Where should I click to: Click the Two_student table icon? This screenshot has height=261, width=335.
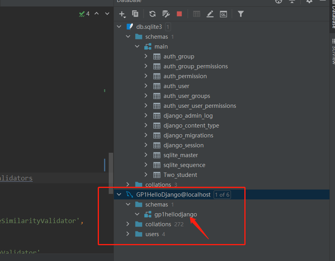click(157, 175)
